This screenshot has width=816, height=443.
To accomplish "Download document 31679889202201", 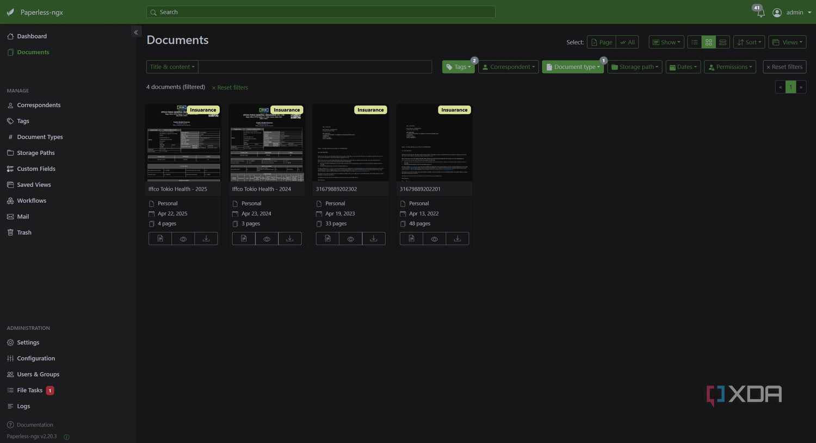I will point(458,239).
